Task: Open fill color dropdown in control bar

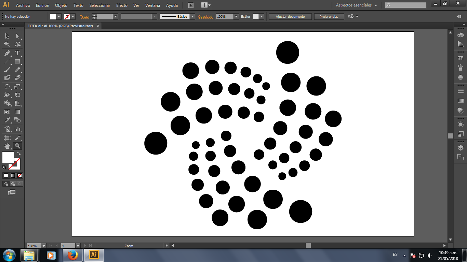Action: click(x=59, y=16)
